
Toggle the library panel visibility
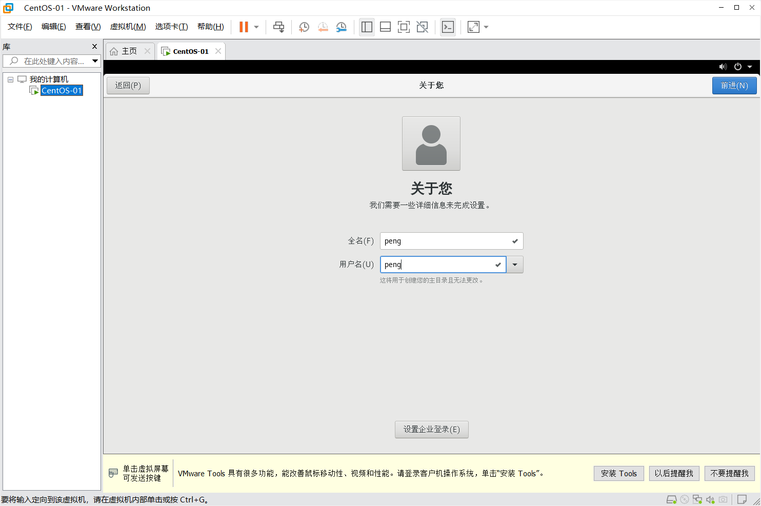pos(367,27)
